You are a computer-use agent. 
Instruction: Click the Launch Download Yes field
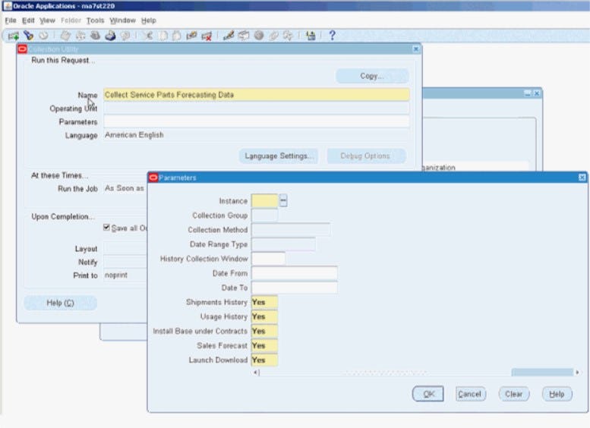click(x=264, y=360)
